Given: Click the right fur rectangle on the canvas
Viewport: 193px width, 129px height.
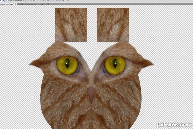Looking at the screenshot, I should tap(113, 25).
